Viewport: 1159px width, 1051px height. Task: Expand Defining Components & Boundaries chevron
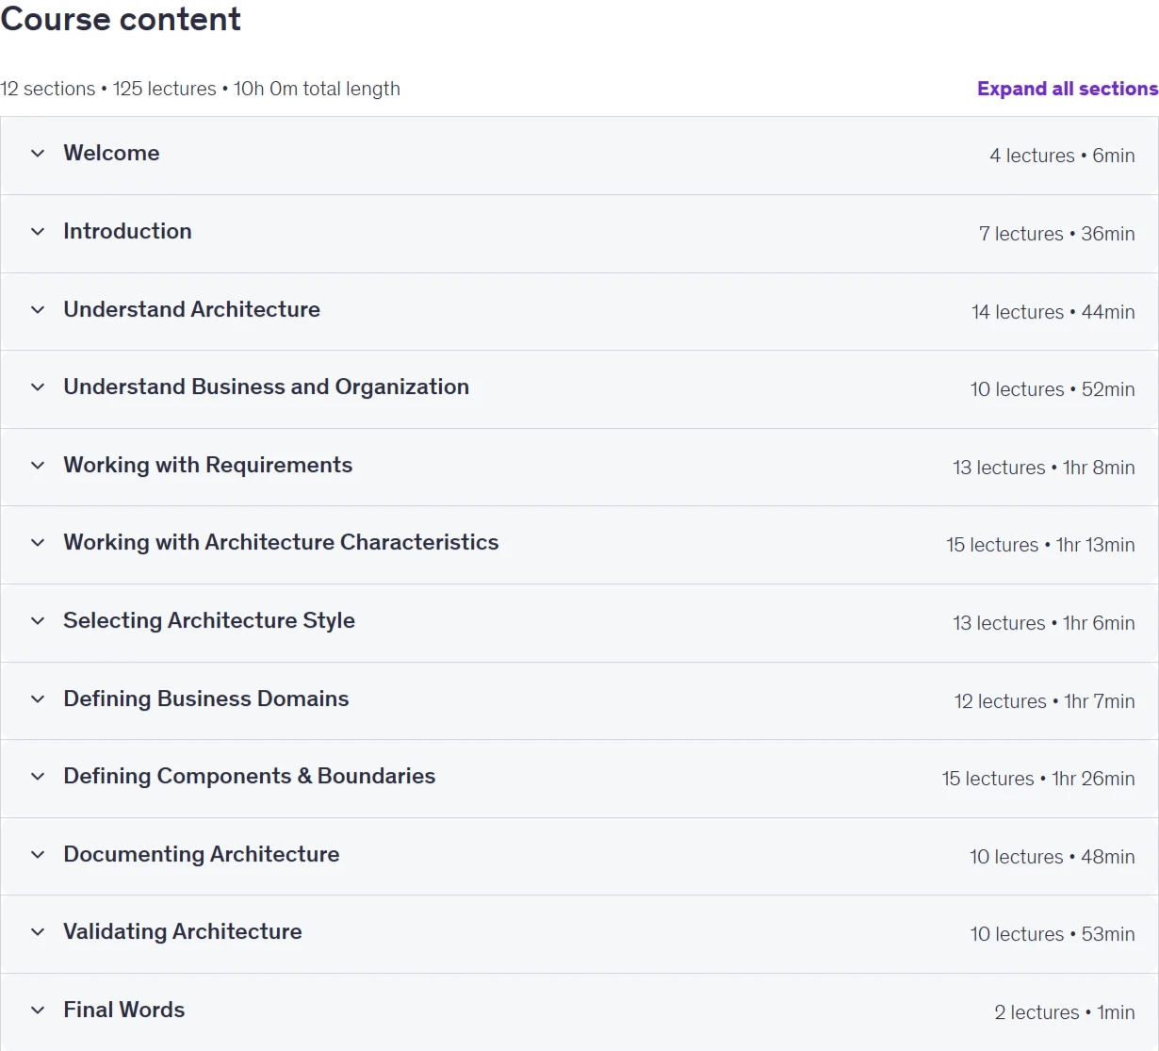tap(38, 777)
